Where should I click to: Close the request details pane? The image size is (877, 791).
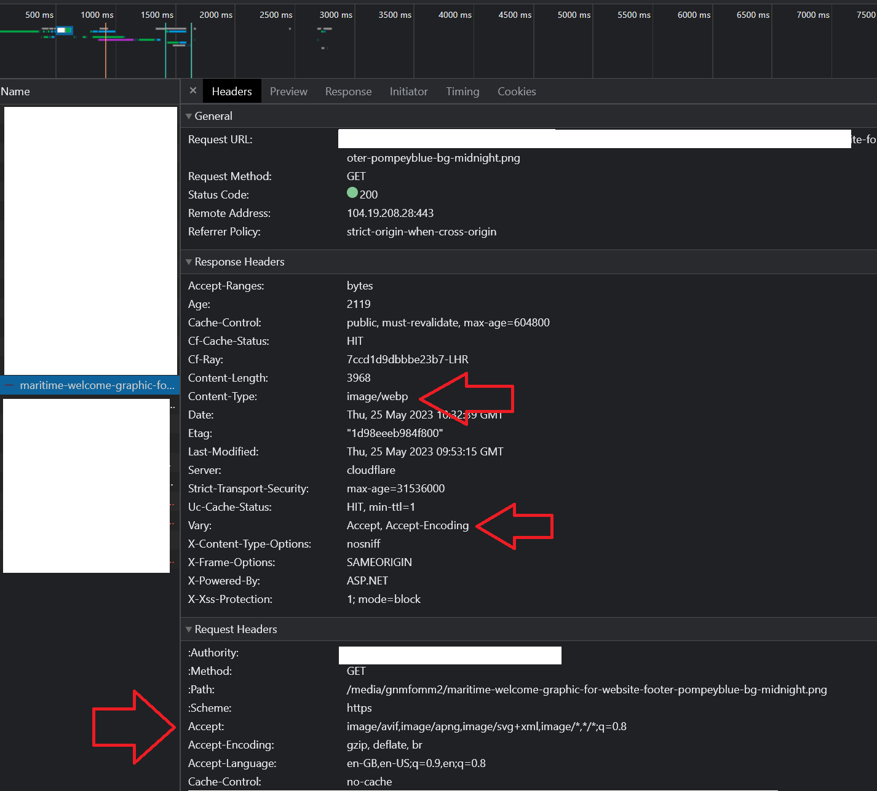(192, 90)
